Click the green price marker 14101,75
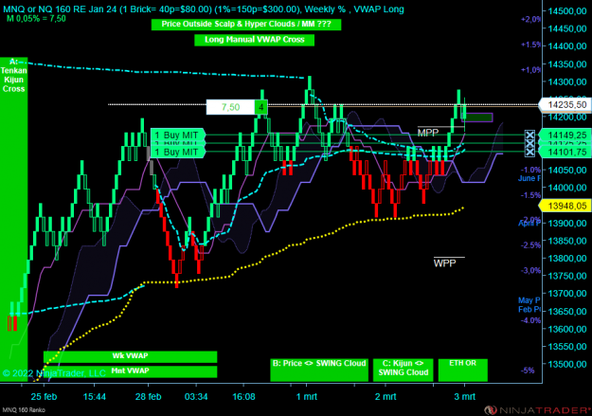Image resolution: width=592 pixels, height=416 pixels. click(x=565, y=152)
